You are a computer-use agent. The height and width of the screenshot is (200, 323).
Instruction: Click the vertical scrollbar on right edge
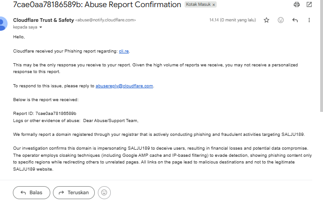click(x=321, y=56)
